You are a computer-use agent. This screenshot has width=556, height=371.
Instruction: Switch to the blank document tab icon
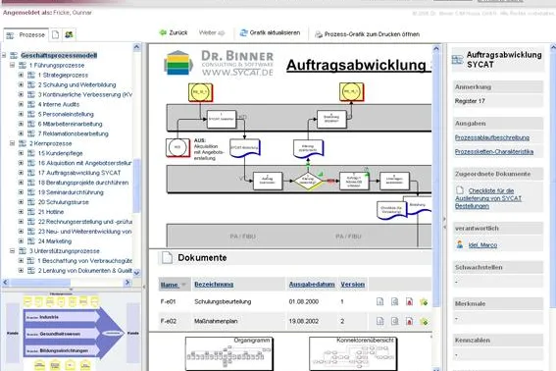55,34
